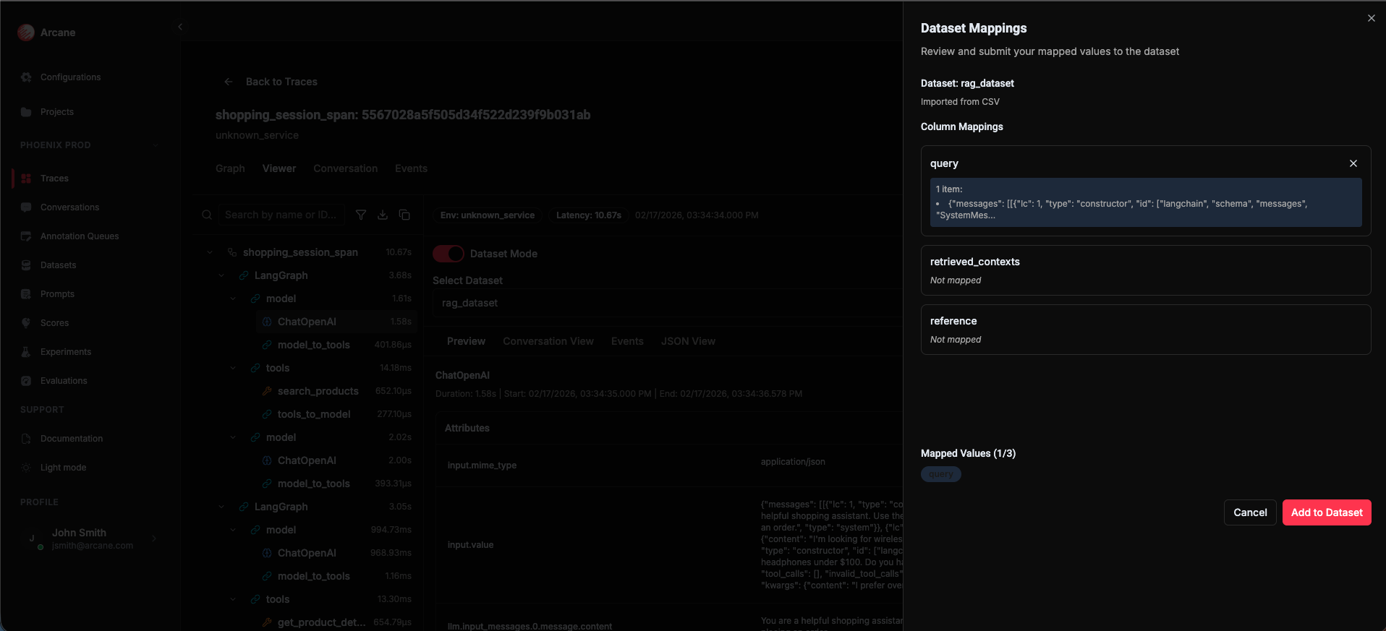Viewport: 1386px width, 631px height.
Task: Click the Search by name or ID field
Action: [281, 215]
